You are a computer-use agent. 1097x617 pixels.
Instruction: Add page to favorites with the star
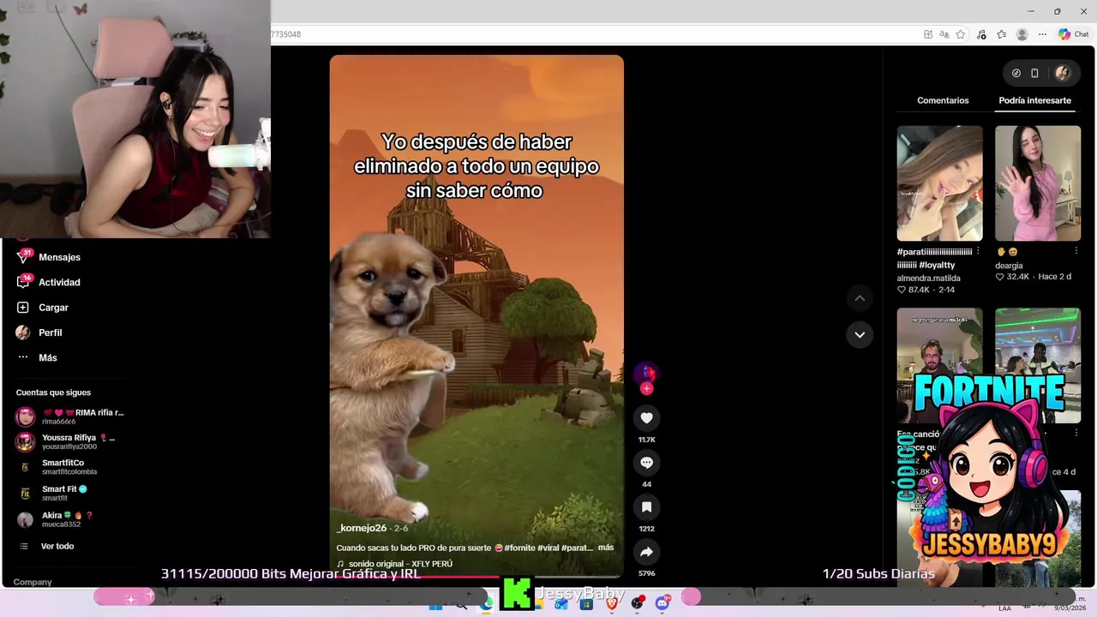coord(961,34)
